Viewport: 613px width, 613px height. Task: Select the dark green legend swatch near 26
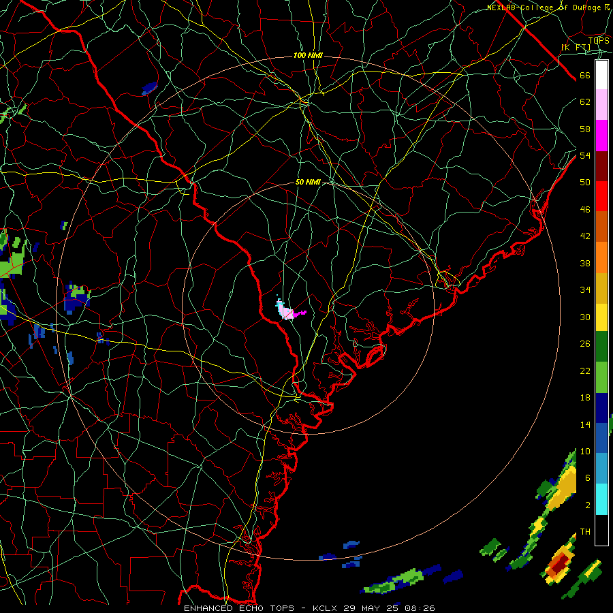pyautogui.click(x=601, y=347)
